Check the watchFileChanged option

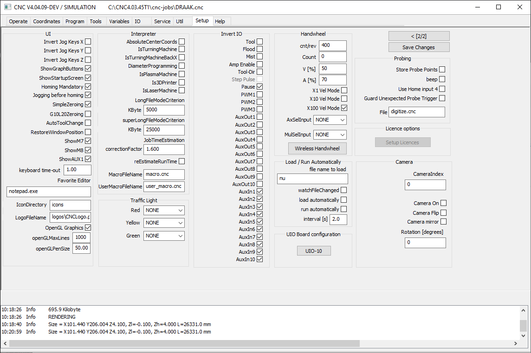tap(344, 190)
